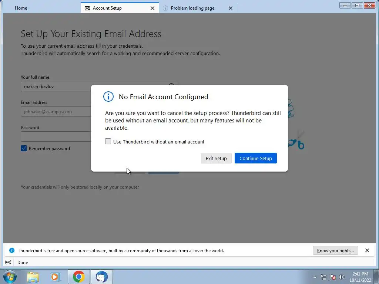Screen dimensions: 379x284
Task: Click the Your full name input field
Action: [99, 87]
